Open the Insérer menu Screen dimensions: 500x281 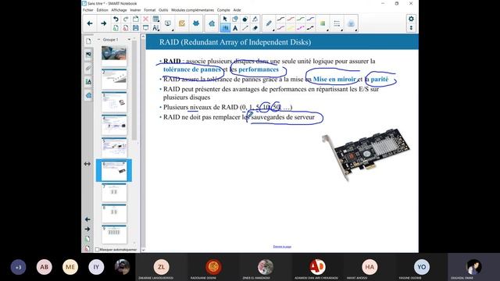pos(135,10)
